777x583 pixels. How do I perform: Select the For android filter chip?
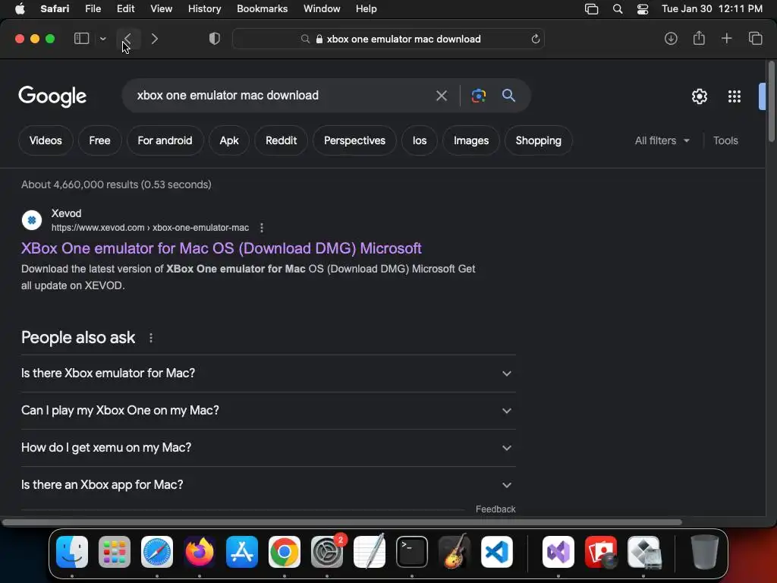165,140
